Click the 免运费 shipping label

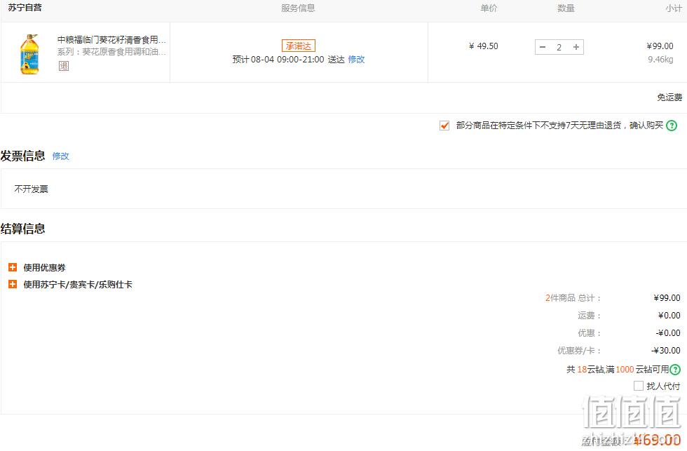click(x=669, y=97)
